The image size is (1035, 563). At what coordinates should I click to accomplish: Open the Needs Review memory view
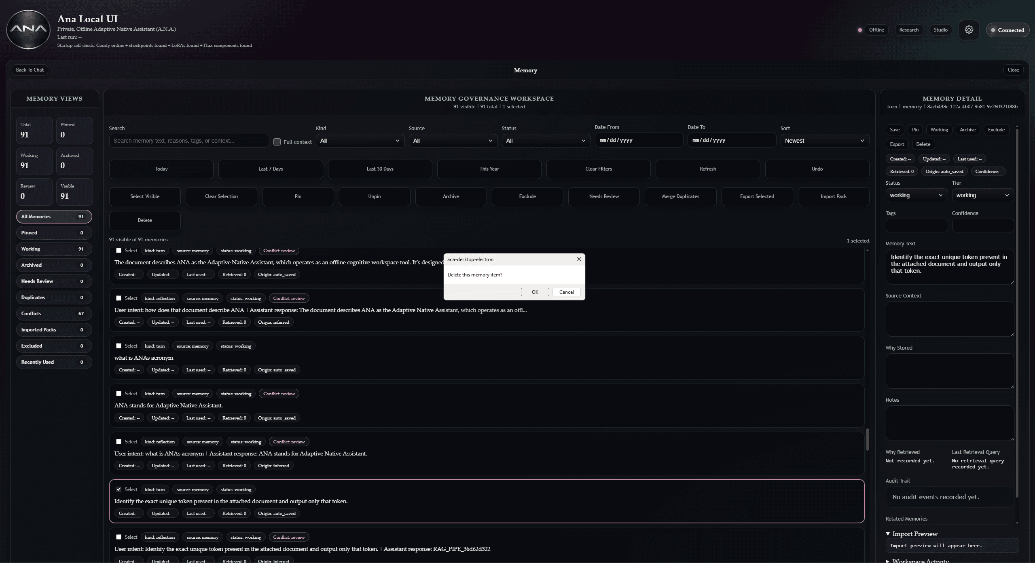tap(54, 281)
